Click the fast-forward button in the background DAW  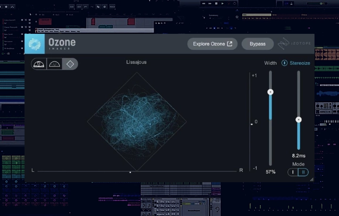[x=210, y=3]
